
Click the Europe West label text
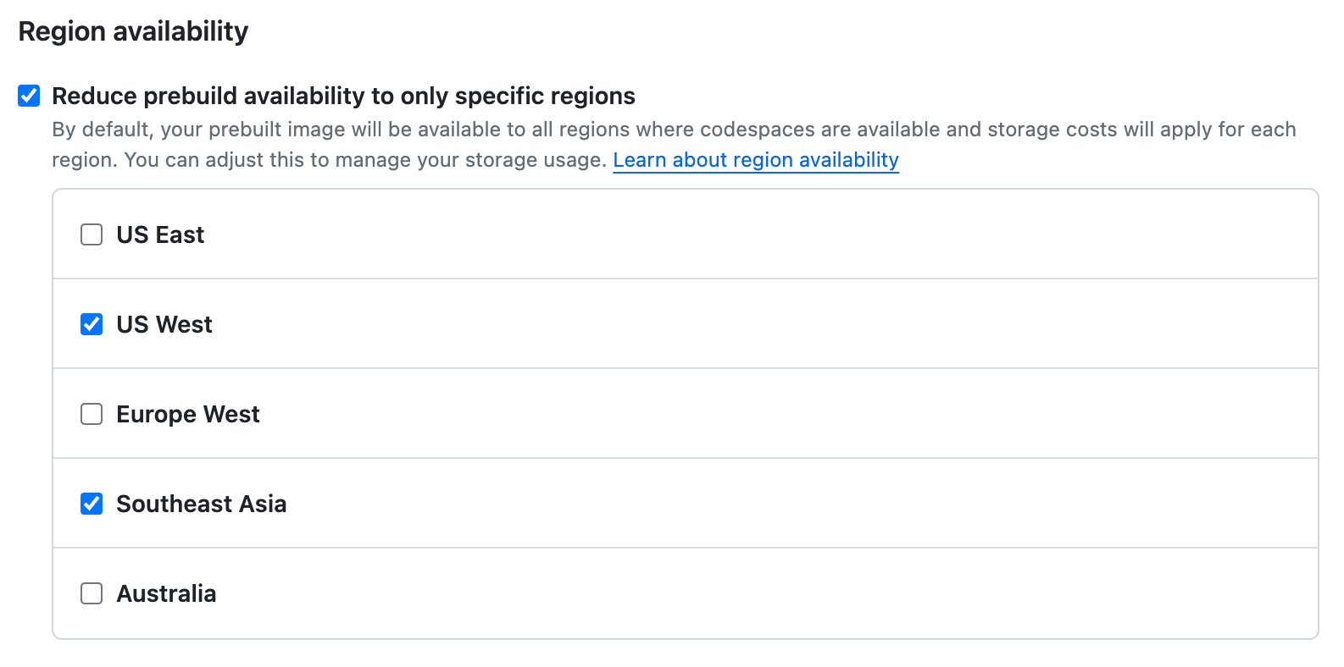coord(188,414)
